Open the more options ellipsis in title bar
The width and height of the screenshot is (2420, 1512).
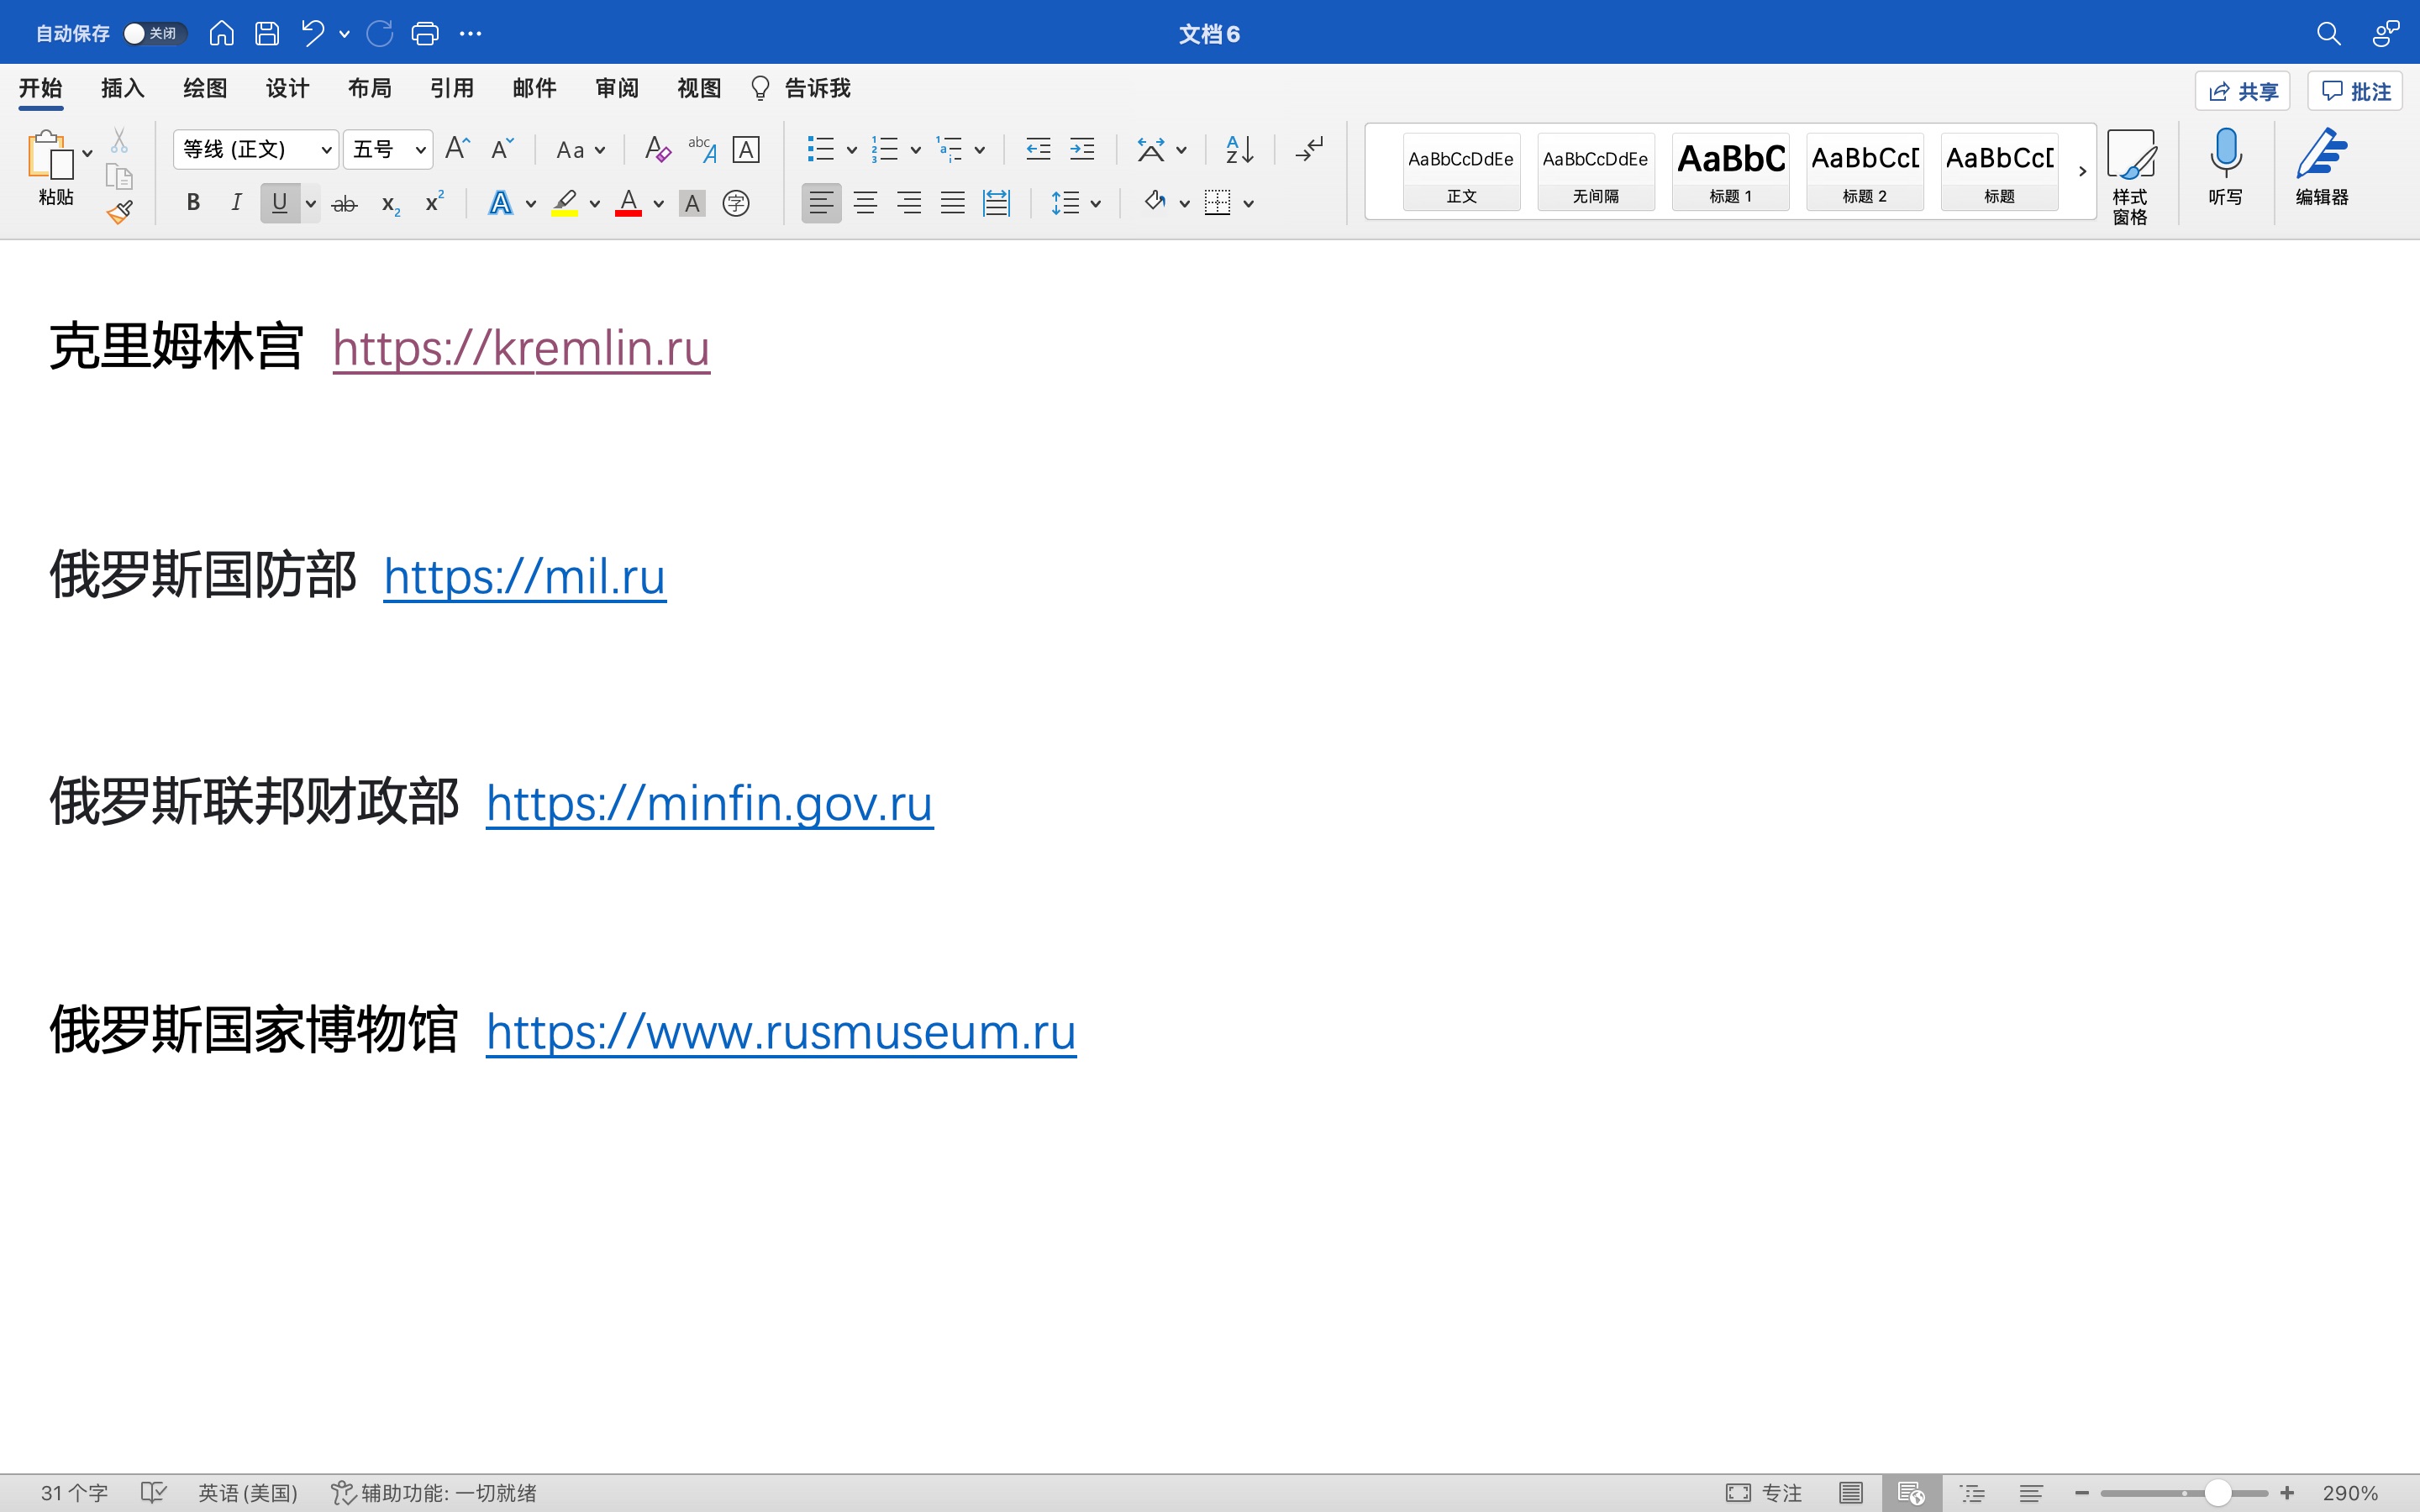[470, 33]
